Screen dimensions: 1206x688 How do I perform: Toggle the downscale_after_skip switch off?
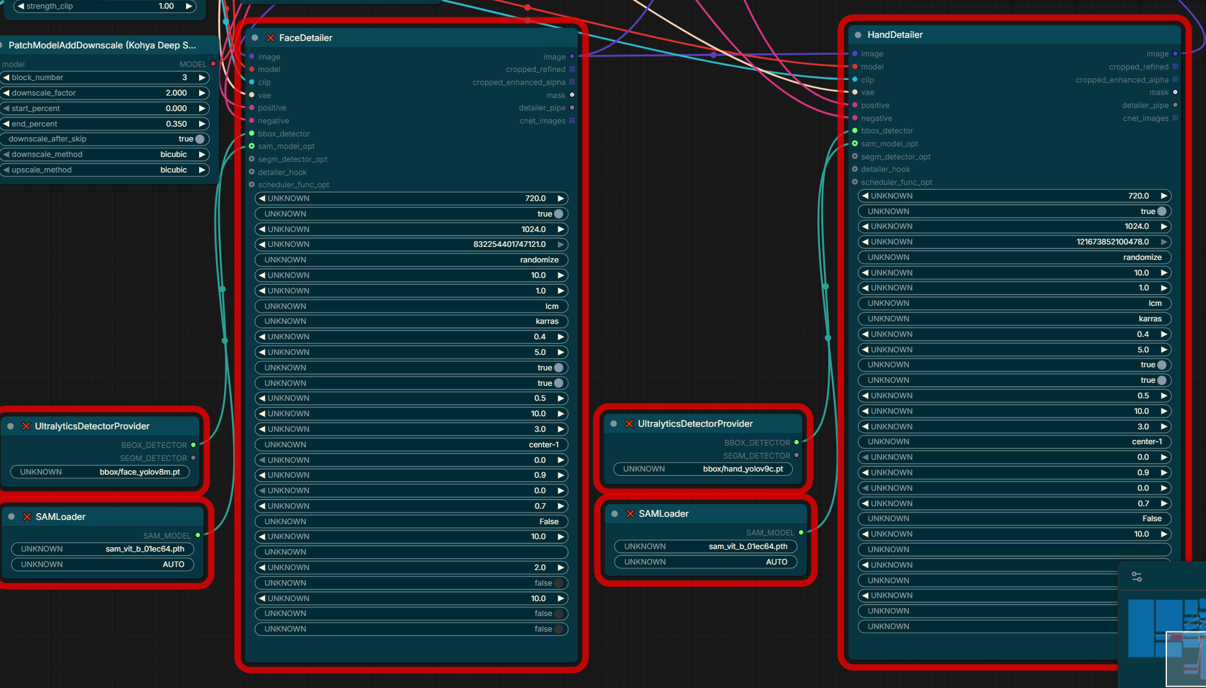[x=199, y=139]
